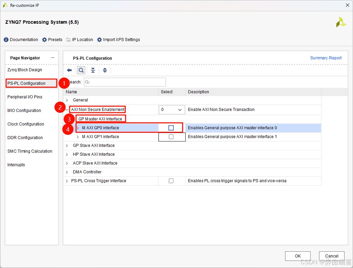Click the Cancel button
This screenshot has width=353, height=268.
pos(332,256)
